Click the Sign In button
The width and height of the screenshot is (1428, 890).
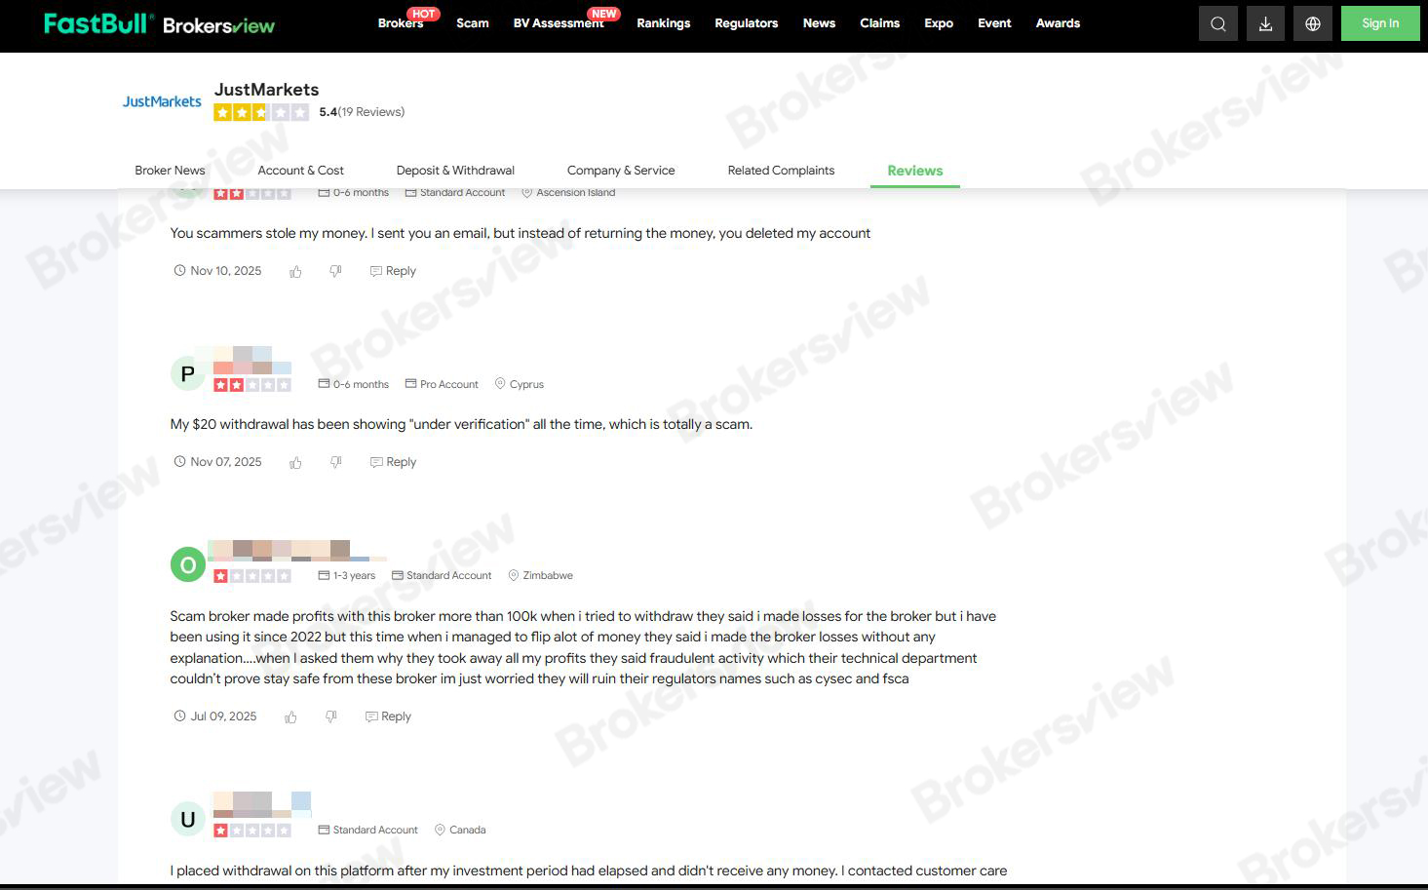1380,23
